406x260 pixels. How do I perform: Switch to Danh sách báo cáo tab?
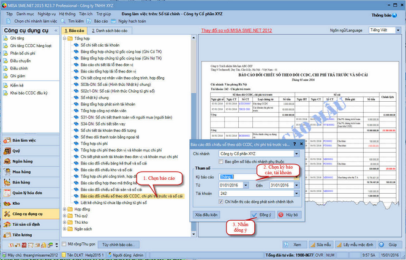(110, 31)
